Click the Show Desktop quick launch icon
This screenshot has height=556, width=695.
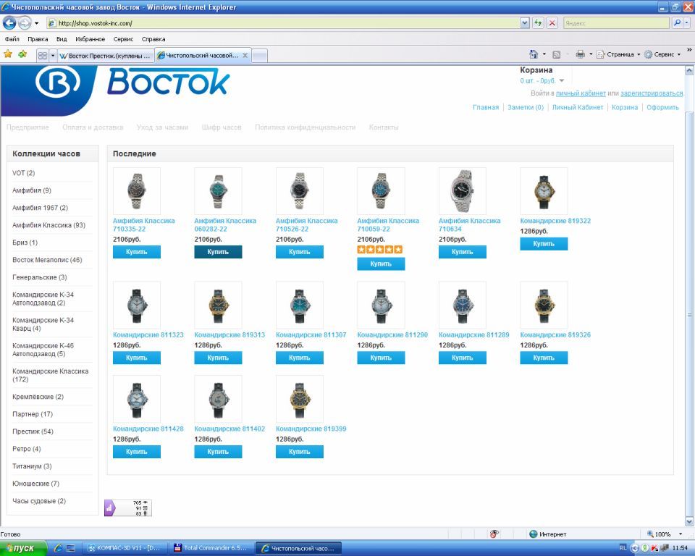click(70, 548)
